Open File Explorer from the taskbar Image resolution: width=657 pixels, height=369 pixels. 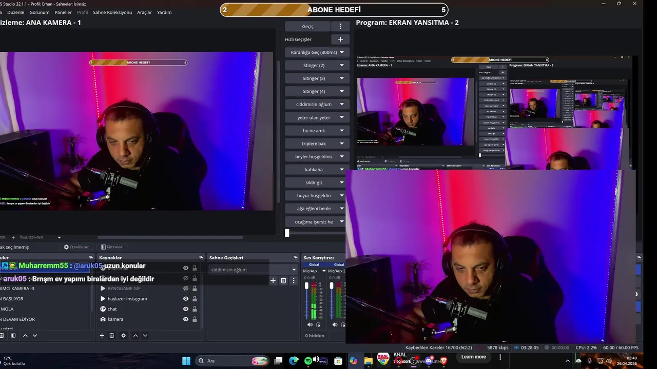click(x=368, y=361)
